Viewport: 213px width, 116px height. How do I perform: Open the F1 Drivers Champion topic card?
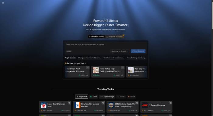coord(156,107)
